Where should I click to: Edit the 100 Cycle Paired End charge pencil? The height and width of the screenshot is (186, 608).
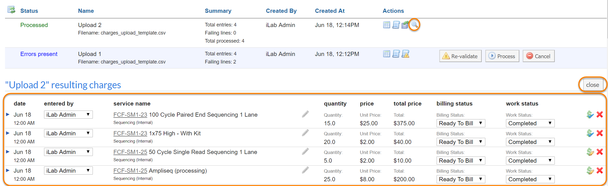point(305,114)
